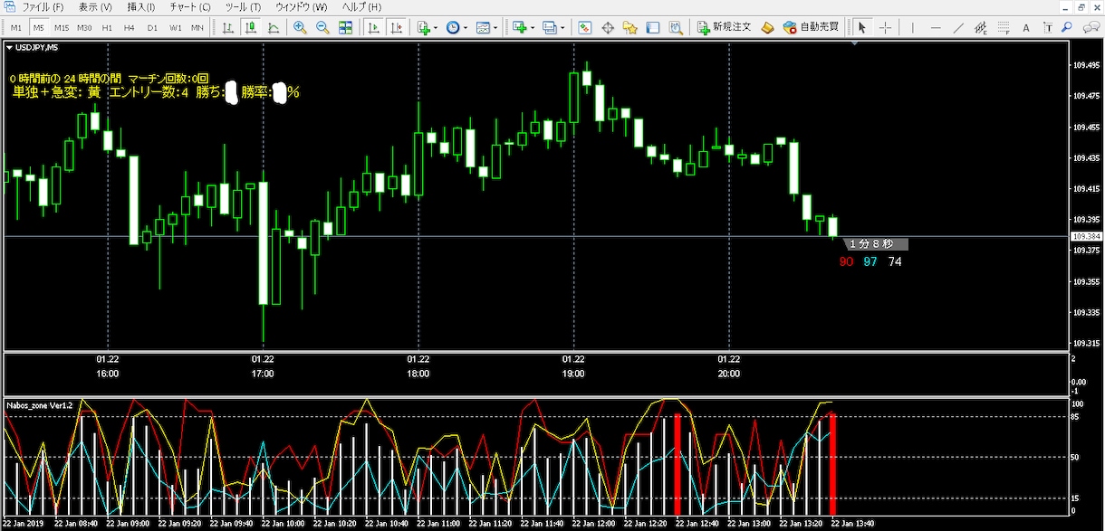The image size is (1105, 531).
Task: Open the ツール (T) menu
Action: pos(243,6)
